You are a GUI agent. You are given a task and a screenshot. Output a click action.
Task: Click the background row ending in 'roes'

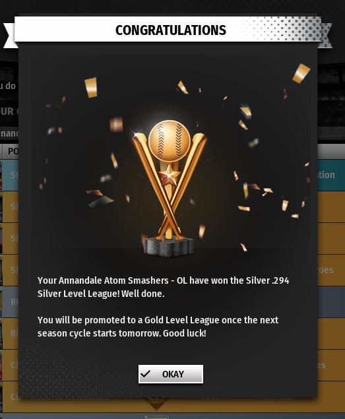pos(331,270)
